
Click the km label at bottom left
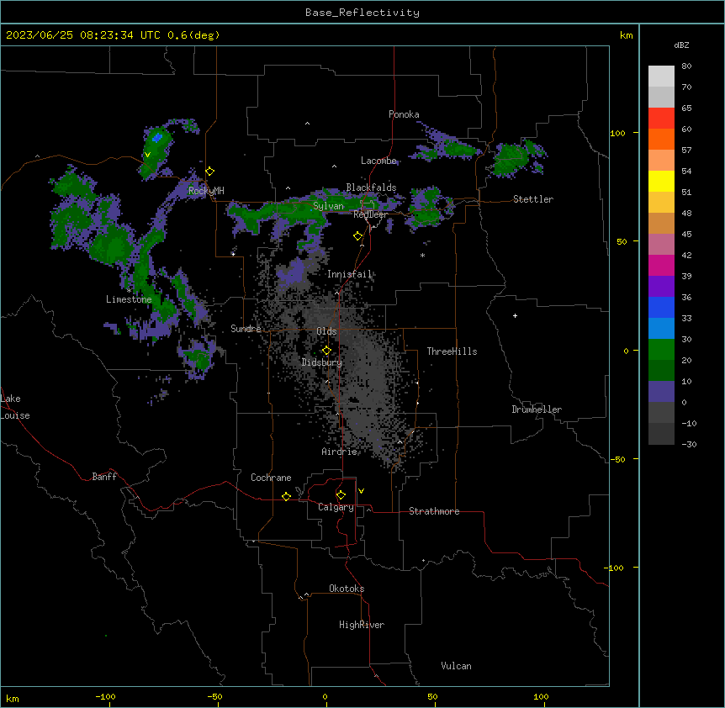coord(13,699)
